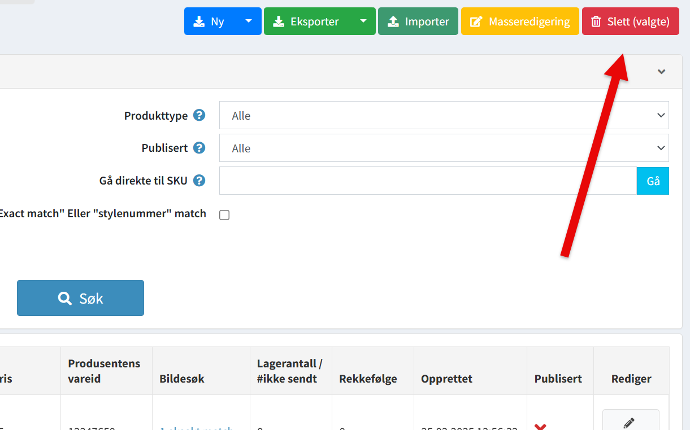
Task: Click the edit icon on Masseredigering
Action: point(476,21)
